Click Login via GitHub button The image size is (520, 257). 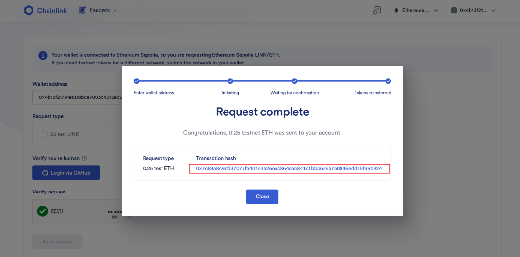[x=66, y=173]
